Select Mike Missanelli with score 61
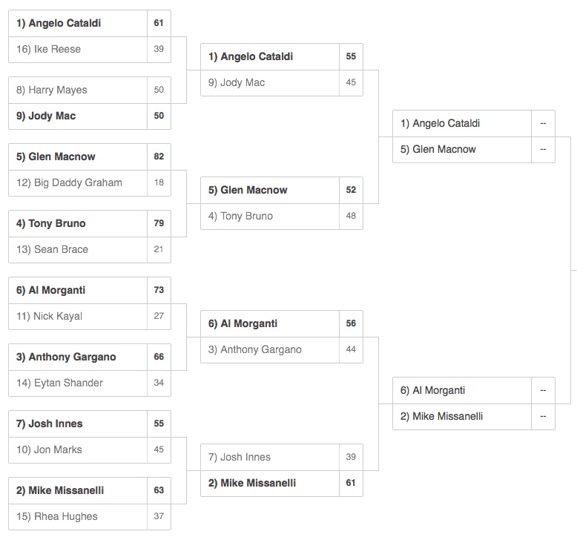This screenshot has width=577, height=537. [282, 484]
